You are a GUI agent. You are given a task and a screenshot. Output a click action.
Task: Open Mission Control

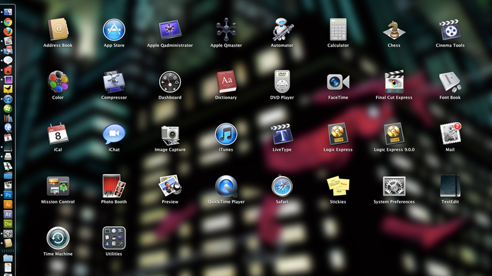pyautogui.click(x=58, y=186)
